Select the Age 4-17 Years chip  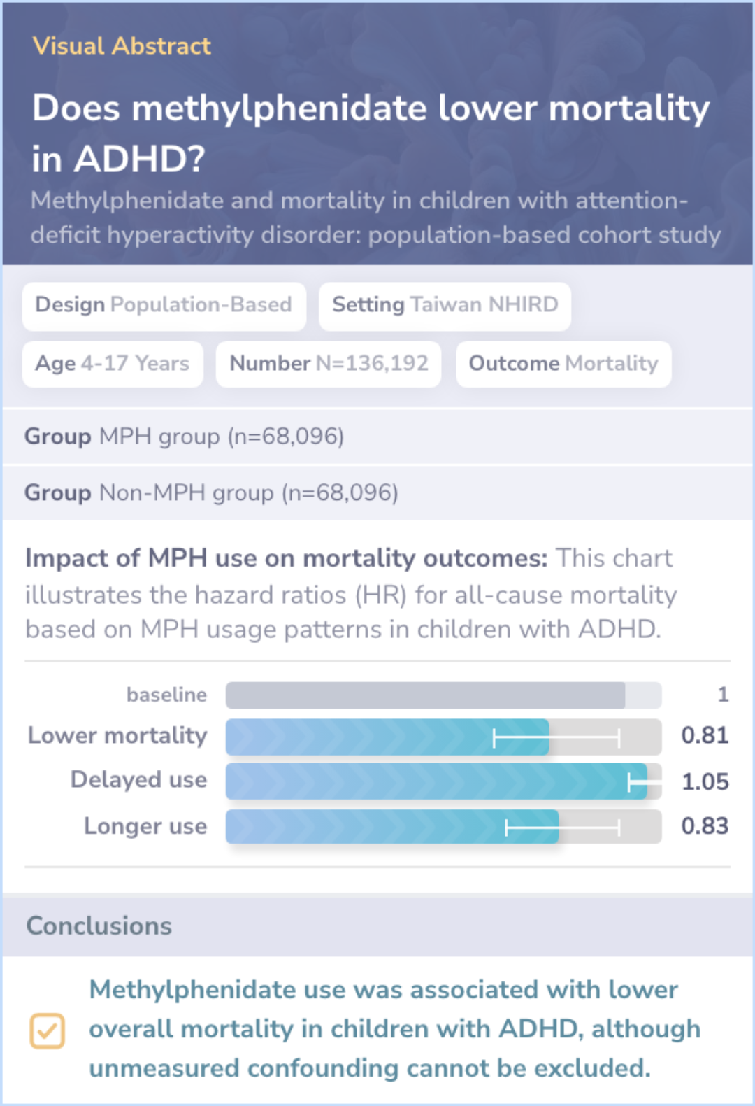(x=113, y=364)
